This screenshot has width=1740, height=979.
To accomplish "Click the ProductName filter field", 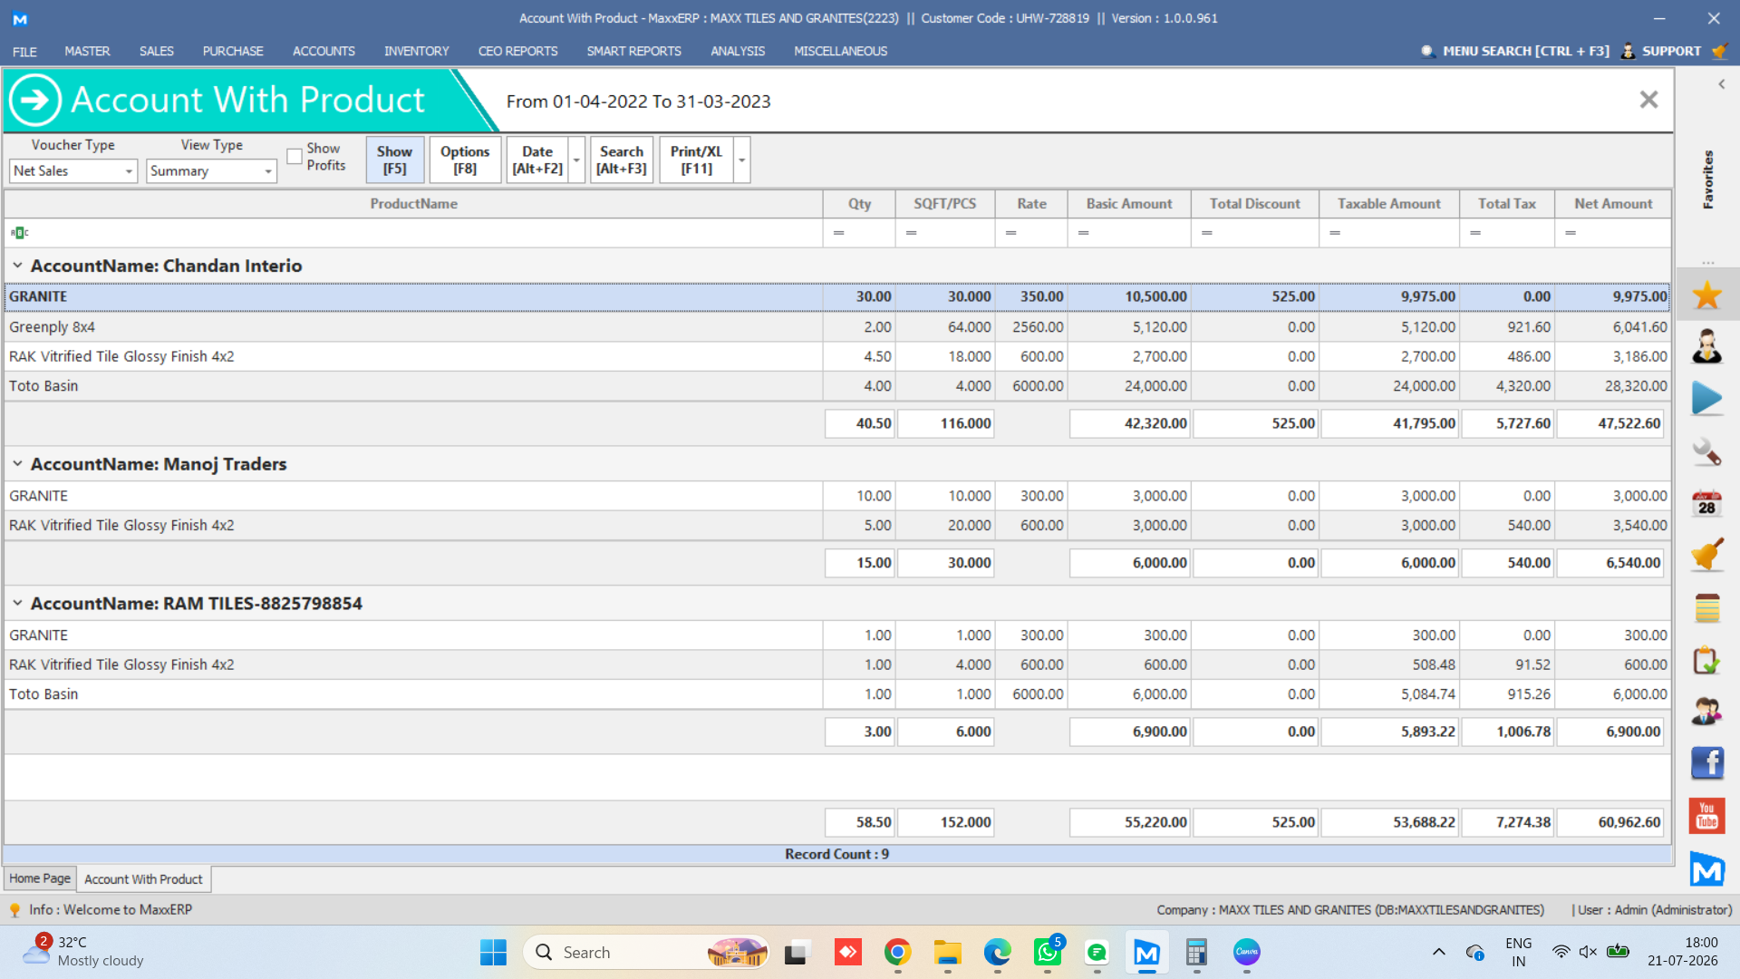I will (414, 233).
